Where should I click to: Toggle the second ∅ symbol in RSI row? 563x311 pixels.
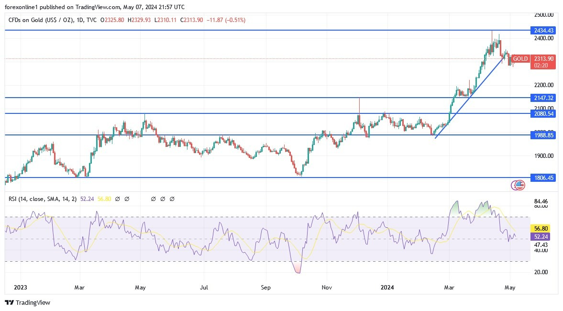coord(127,199)
